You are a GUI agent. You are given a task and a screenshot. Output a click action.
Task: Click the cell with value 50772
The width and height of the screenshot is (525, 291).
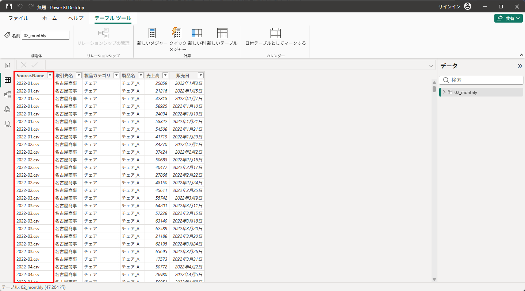pyautogui.click(x=157, y=267)
